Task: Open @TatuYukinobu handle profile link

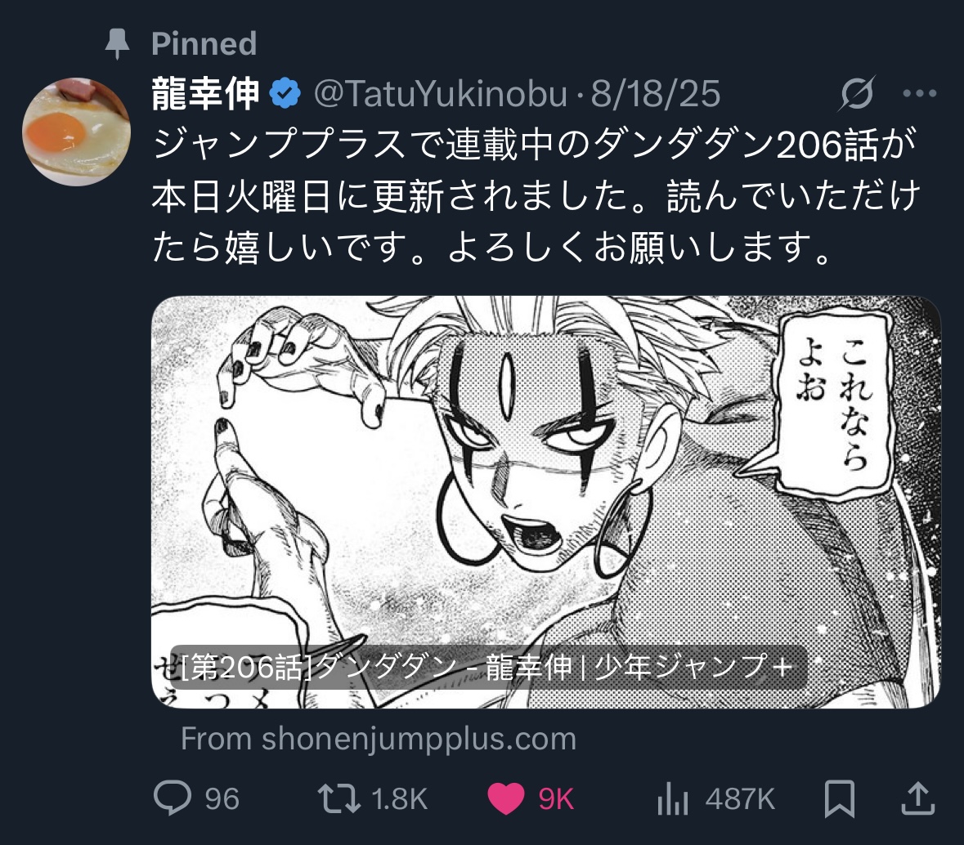Action: pyautogui.click(x=440, y=94)
